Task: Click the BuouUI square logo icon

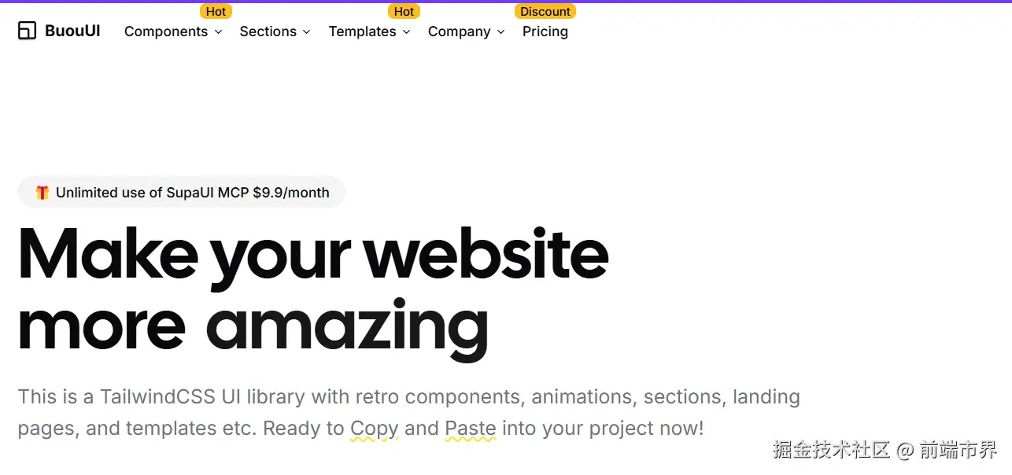Action: [x=27, y=31]
